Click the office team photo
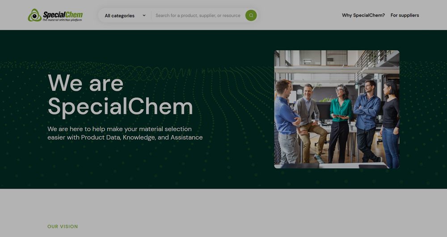 (337, 109)
